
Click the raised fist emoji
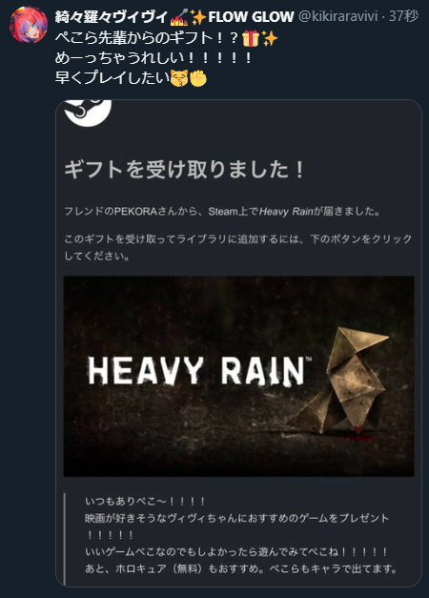[x=198, y=78]
